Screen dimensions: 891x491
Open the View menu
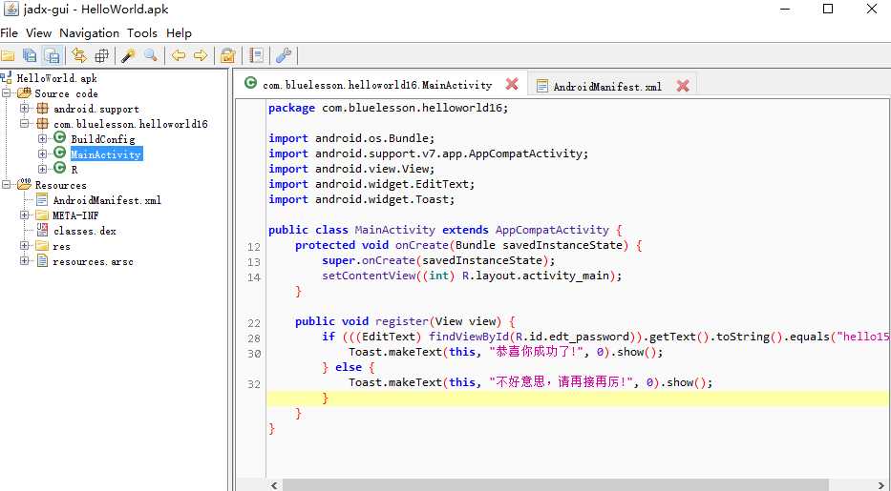point(38,32)
